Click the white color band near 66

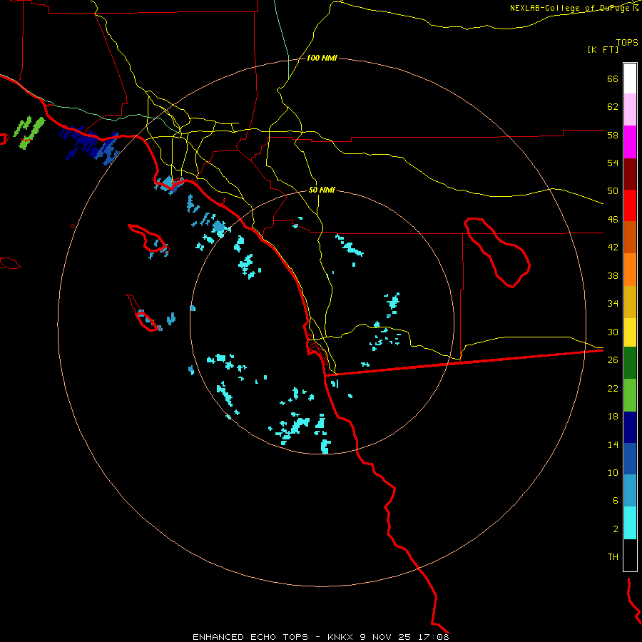click(x=630, y=78)
